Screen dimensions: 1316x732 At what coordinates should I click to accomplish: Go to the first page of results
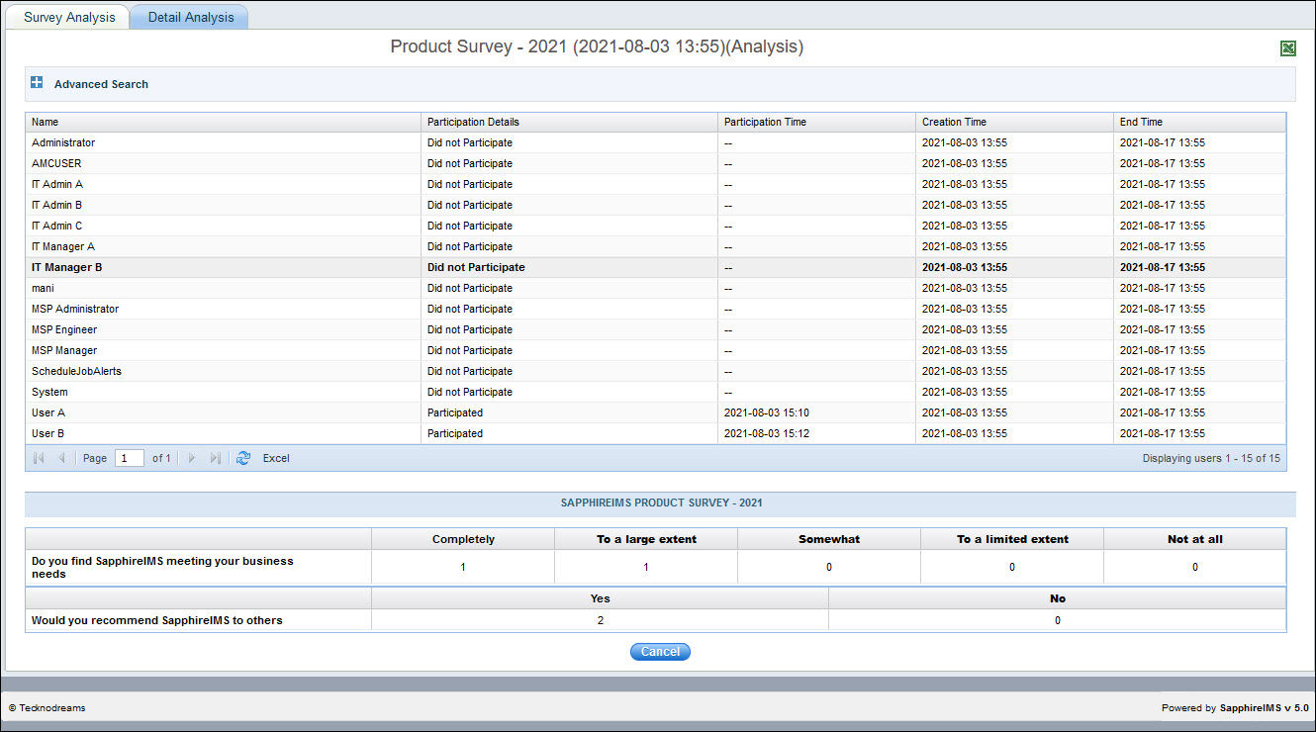point(38,458)
